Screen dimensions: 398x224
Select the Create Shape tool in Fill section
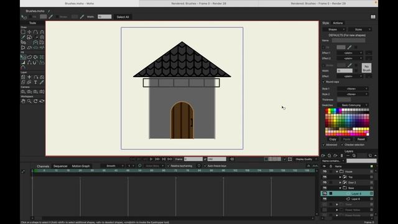[29, 57]
